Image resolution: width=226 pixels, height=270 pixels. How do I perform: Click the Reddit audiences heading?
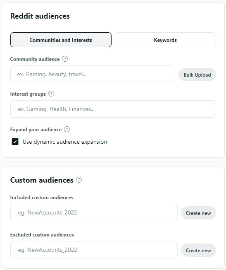tap(40, 16)
